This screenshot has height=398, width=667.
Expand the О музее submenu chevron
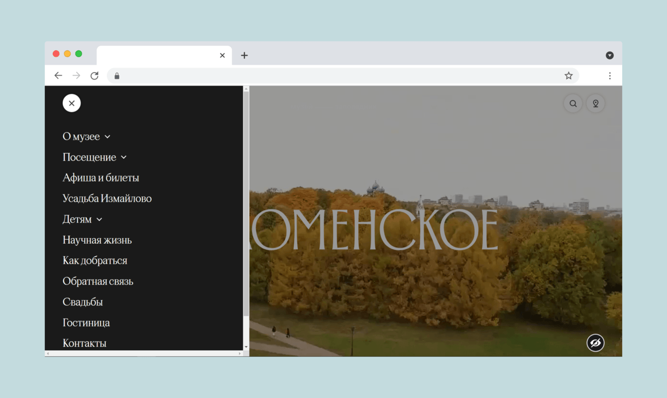click(108, 137)
